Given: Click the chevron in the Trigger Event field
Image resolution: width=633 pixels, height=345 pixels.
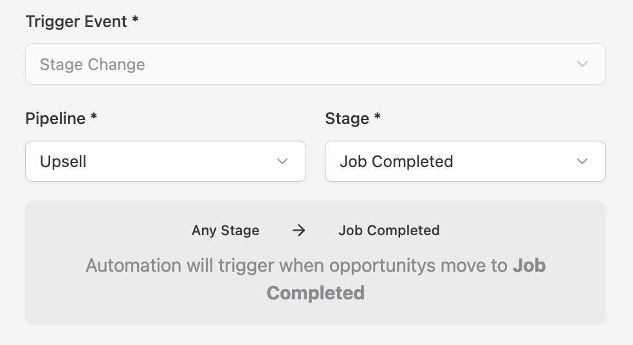Looking at the screenshot, I should (582, 64).
